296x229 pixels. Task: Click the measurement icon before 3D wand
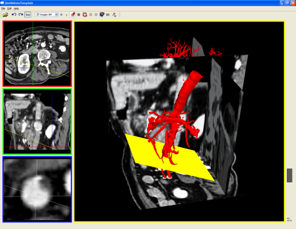click(x=108, y=15)
